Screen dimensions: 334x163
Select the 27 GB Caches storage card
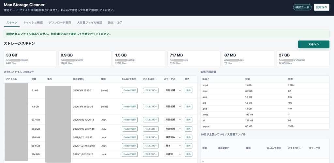303,59
